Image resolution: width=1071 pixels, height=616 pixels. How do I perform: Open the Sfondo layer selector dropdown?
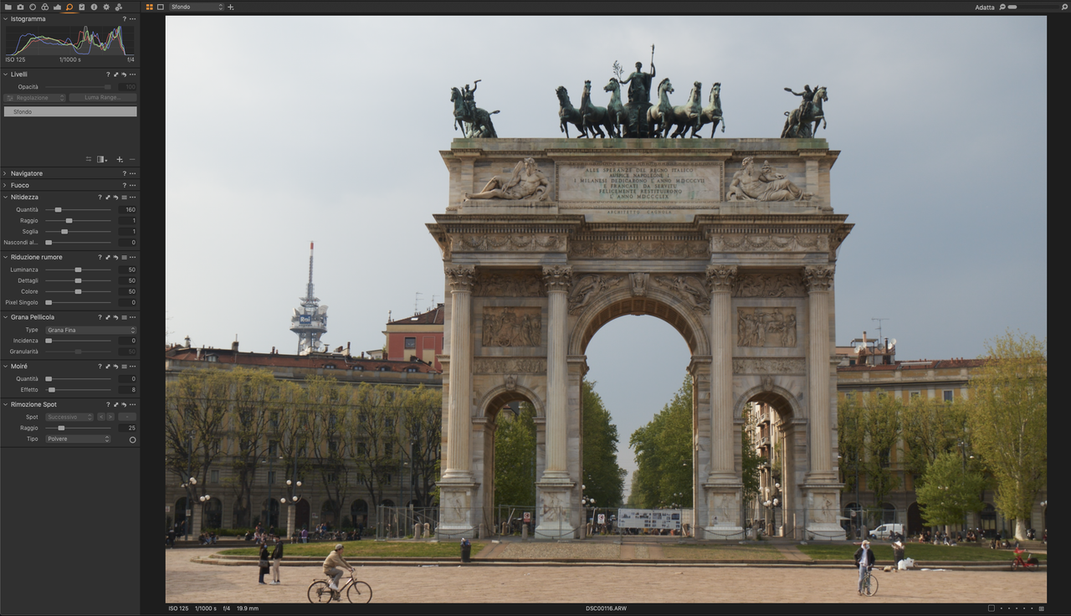click(x=197, y=7)
